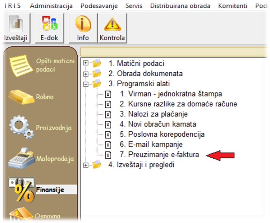Select 2. Kursne razlike za domaće račune
The image size is (270, 223).
[178, 104]
